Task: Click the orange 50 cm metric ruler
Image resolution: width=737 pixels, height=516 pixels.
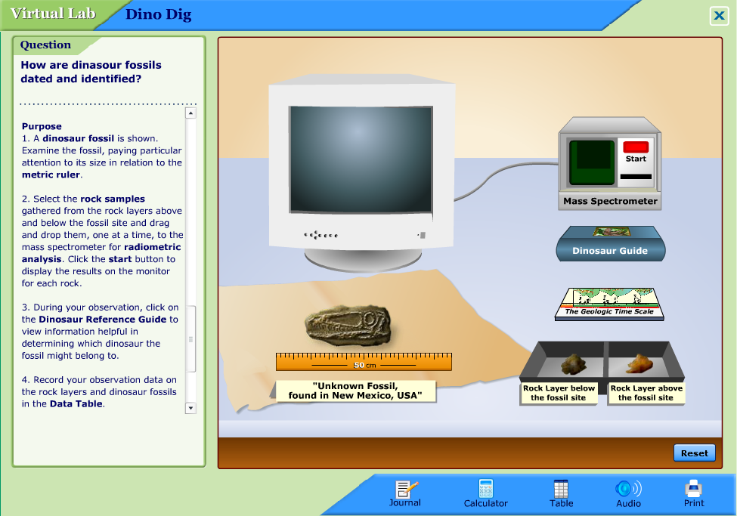Action: [x=364, y=362]
